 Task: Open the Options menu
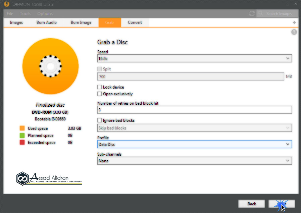point(45,14)
